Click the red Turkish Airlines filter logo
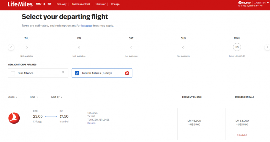Screen dimensions: 270x142 tap(127, 73)
